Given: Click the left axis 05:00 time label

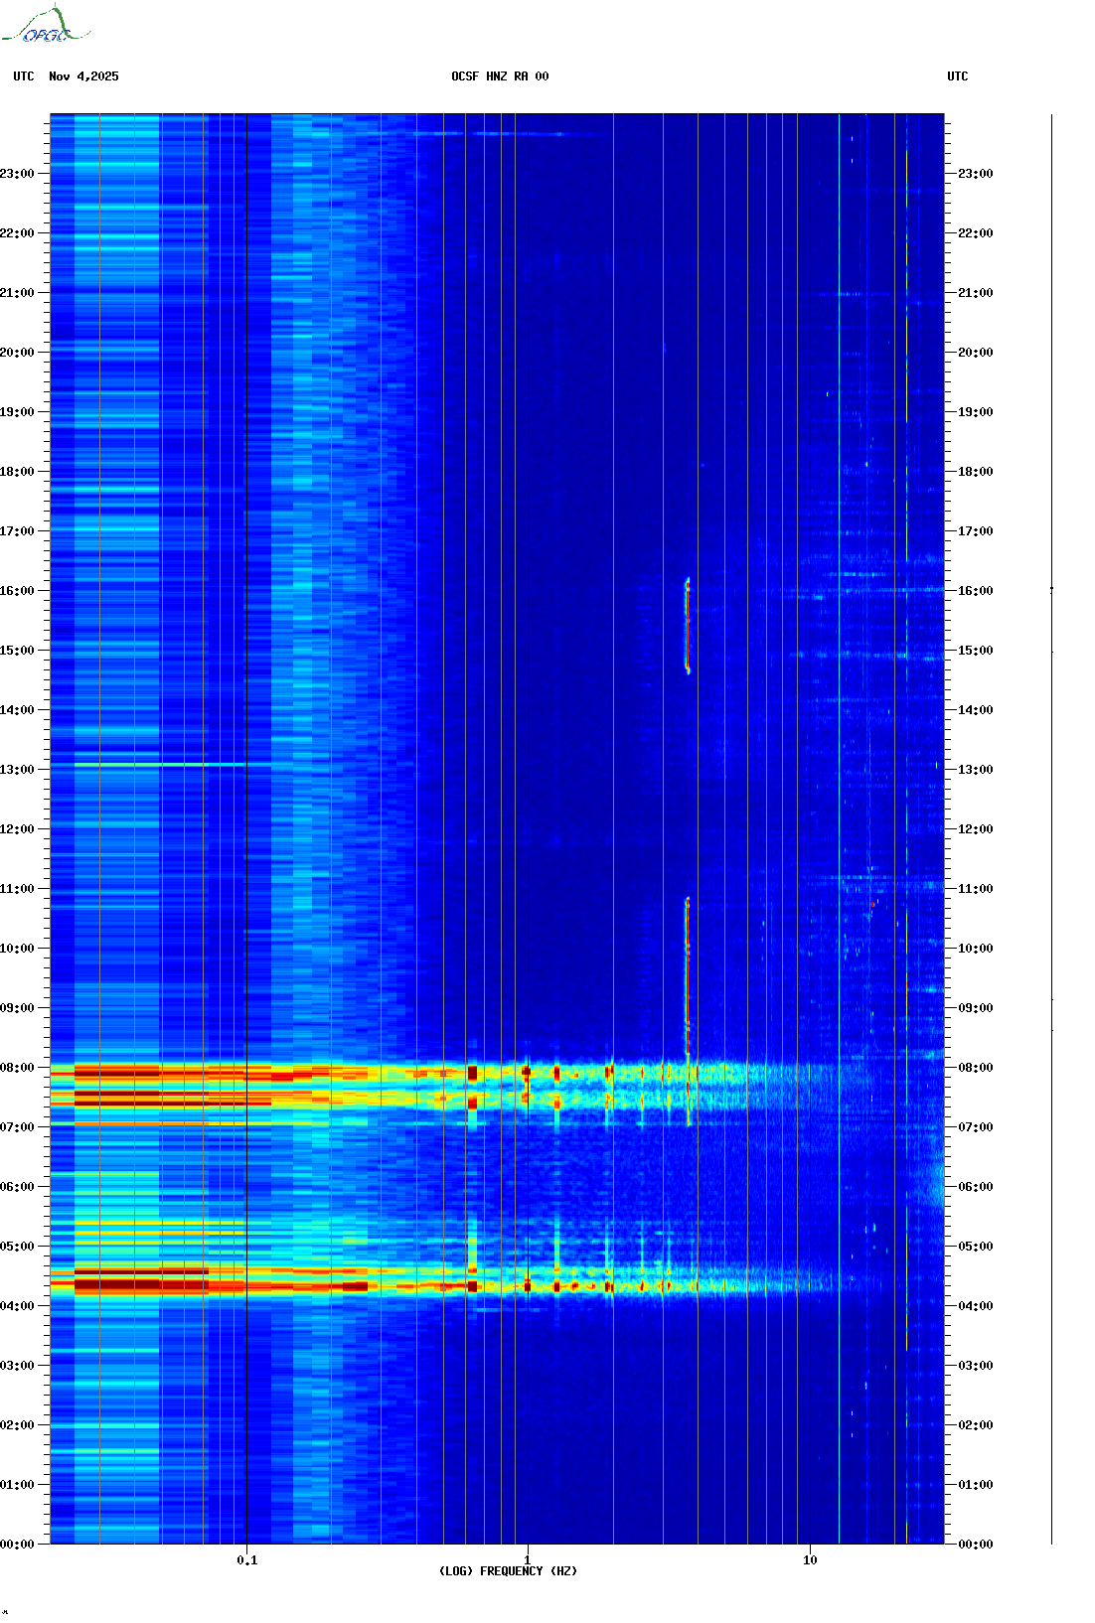Looking at the screenshot, I should pyautogui.click(x=17, y=1247).
